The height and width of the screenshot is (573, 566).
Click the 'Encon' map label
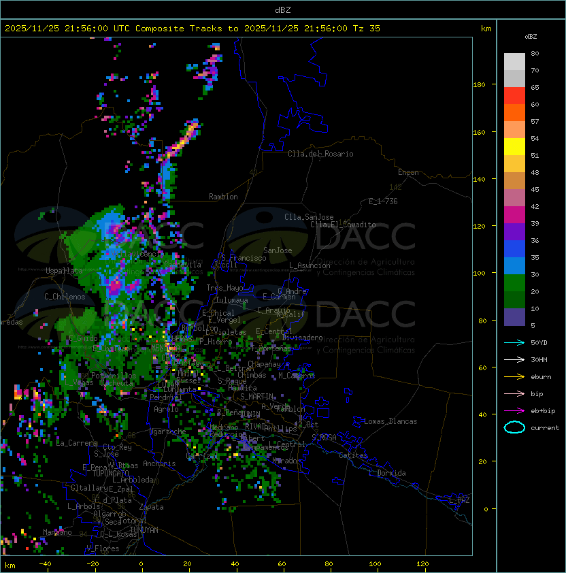click(408, 172)
